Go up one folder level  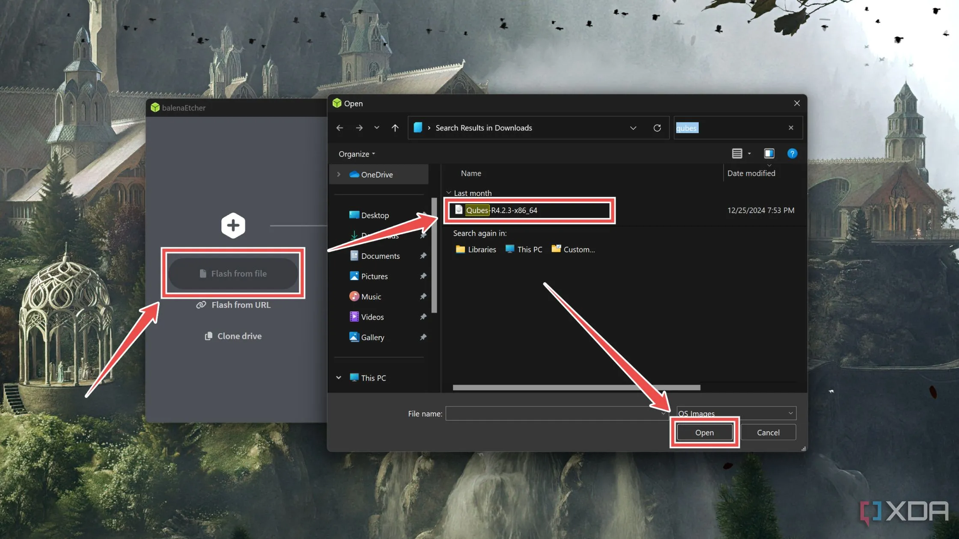pyautogui.click(x=395, y=128)
